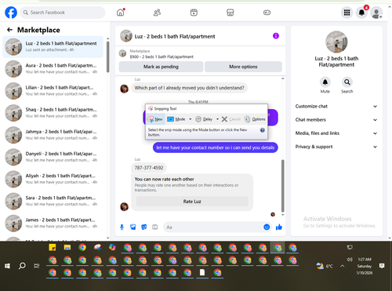Viewport: 392px width, 291px height.
Task: Open the purple conversation info icon
Action: point(276,36)
